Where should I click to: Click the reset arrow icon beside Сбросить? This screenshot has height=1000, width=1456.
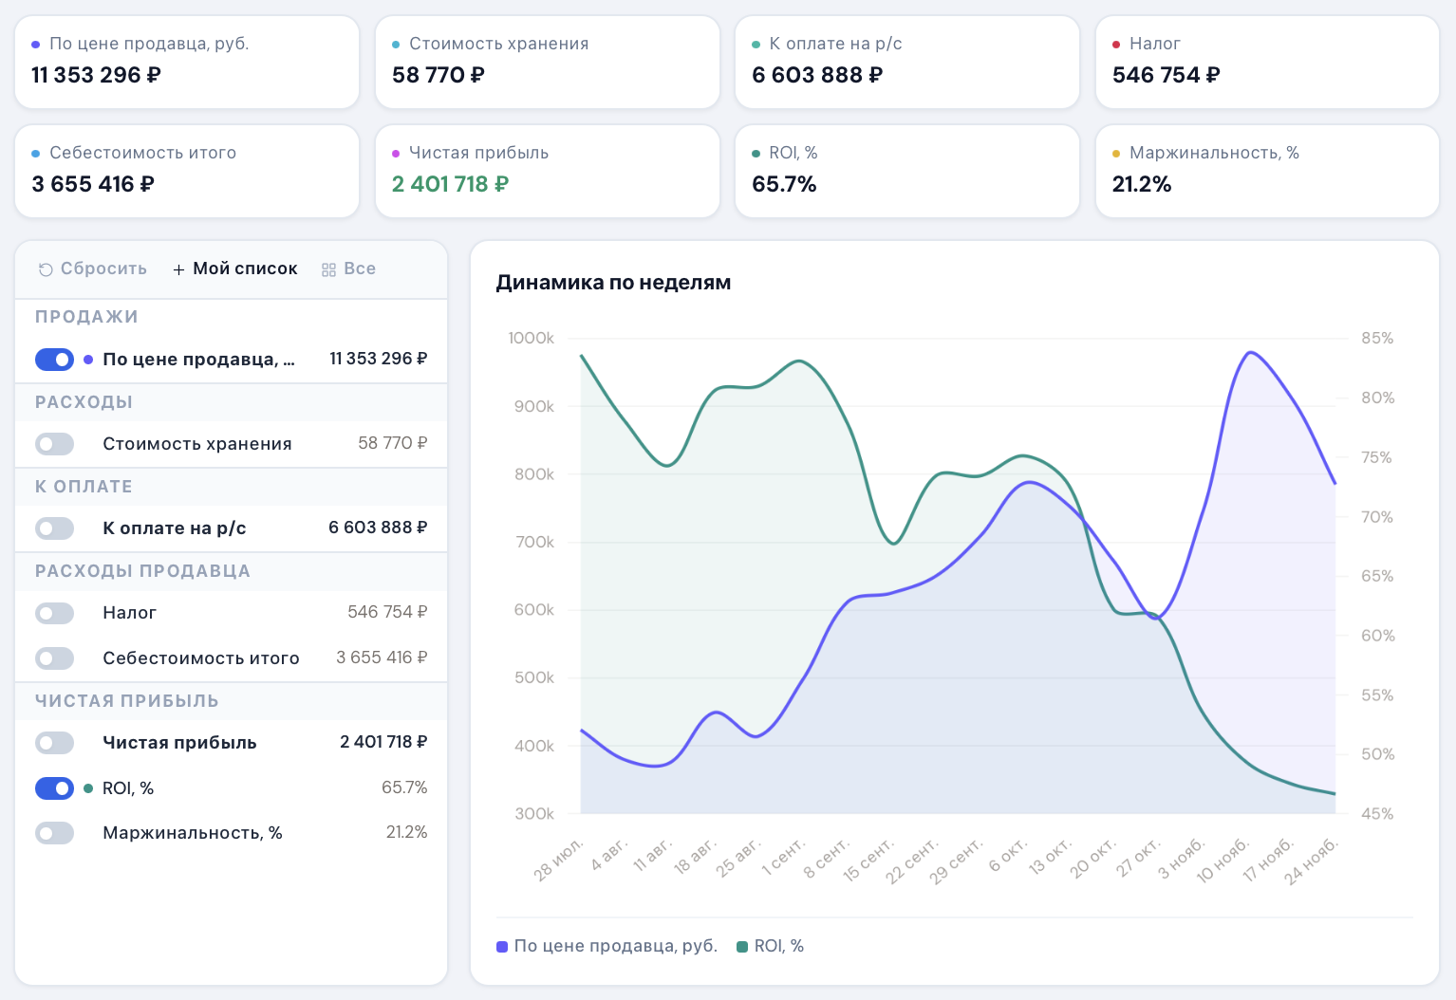(x=45, y=270)
